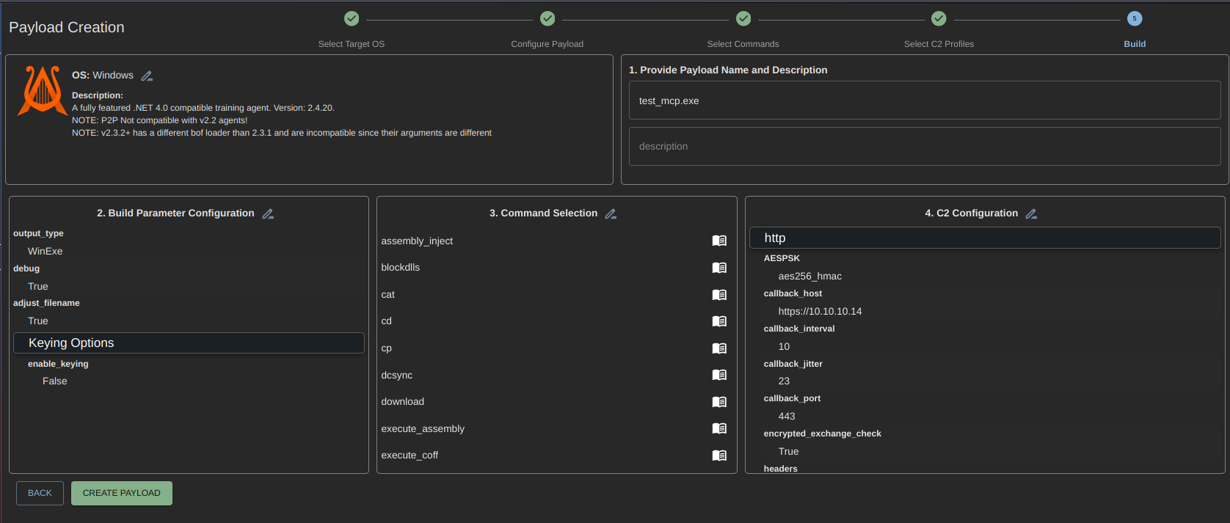Viewport: 1230px width, 523px height.
Task: Select the execute_coff command text
Action: (x=410, y=456)
